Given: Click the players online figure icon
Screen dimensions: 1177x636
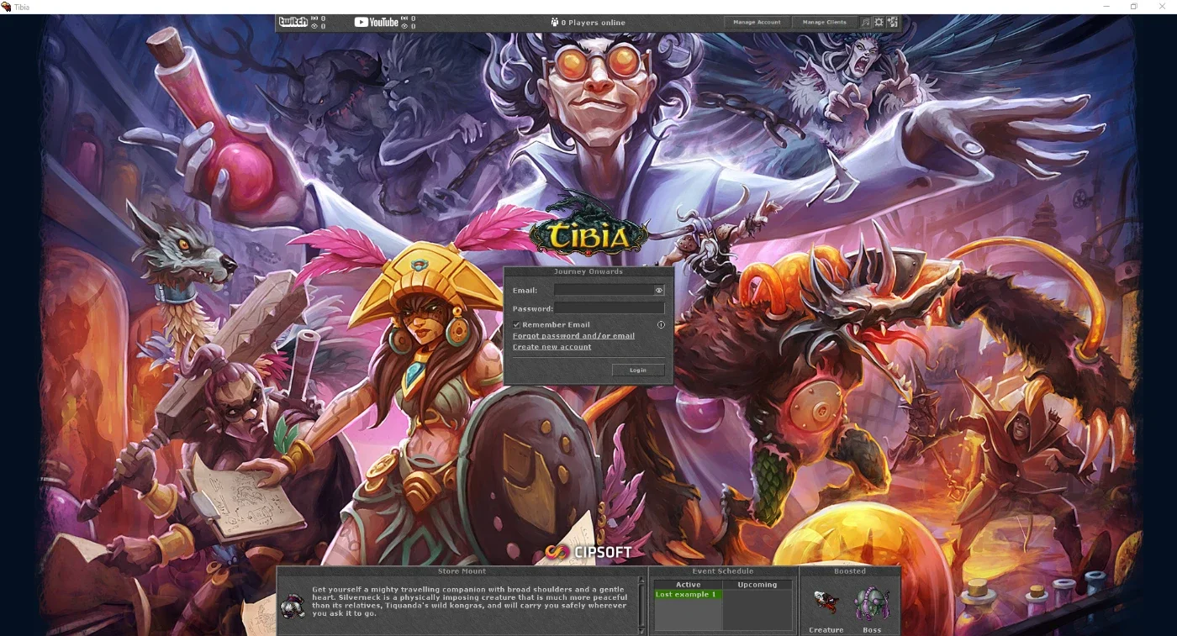Looking at the screenshot, I should [x=555, y=23].
